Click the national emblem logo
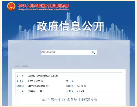137x107 pixels. pyautogui.click(x=11, y=6)
